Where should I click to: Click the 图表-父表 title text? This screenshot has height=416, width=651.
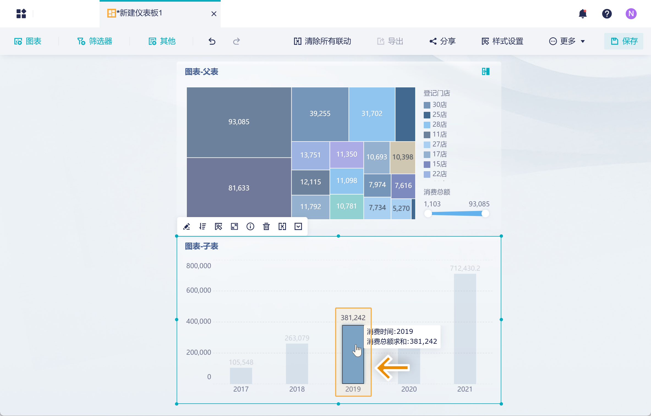coord(201,72)
